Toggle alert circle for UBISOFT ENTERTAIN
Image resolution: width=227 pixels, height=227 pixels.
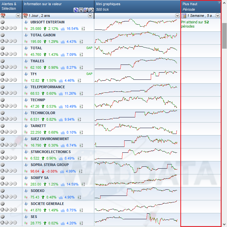tap(3, 22)
